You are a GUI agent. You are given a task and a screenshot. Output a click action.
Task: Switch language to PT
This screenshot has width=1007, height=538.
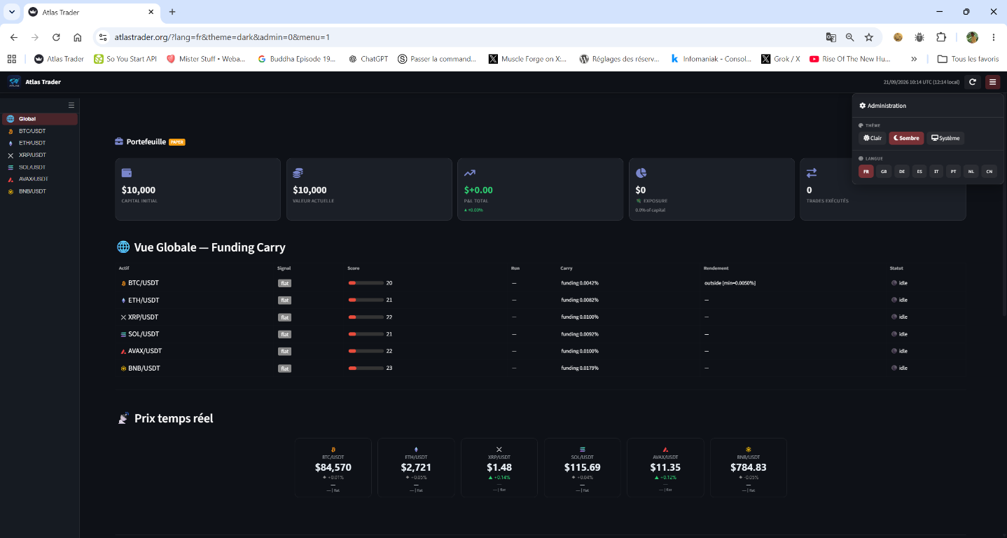pyautogui.click(x=954, y=171)
